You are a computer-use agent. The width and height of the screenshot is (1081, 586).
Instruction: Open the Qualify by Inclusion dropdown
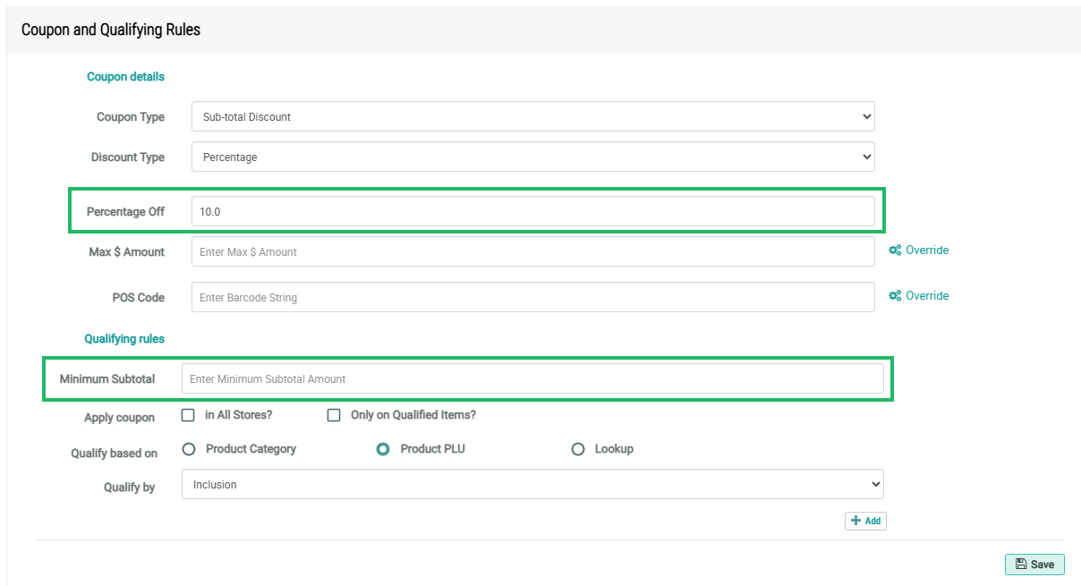[x=532, y=484]
